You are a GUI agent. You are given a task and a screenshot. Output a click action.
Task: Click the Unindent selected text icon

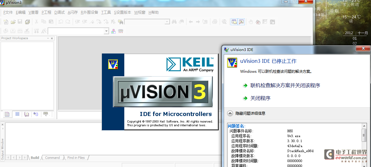[85, 22]
